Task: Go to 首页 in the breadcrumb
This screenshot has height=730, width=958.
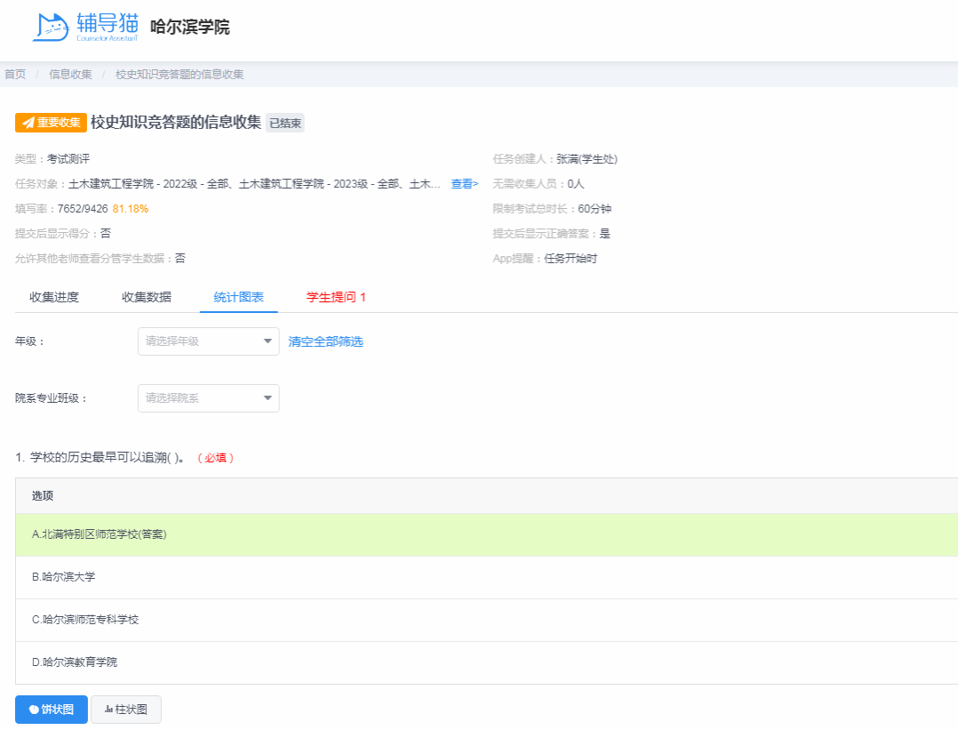Action: (x=15, y=74)
